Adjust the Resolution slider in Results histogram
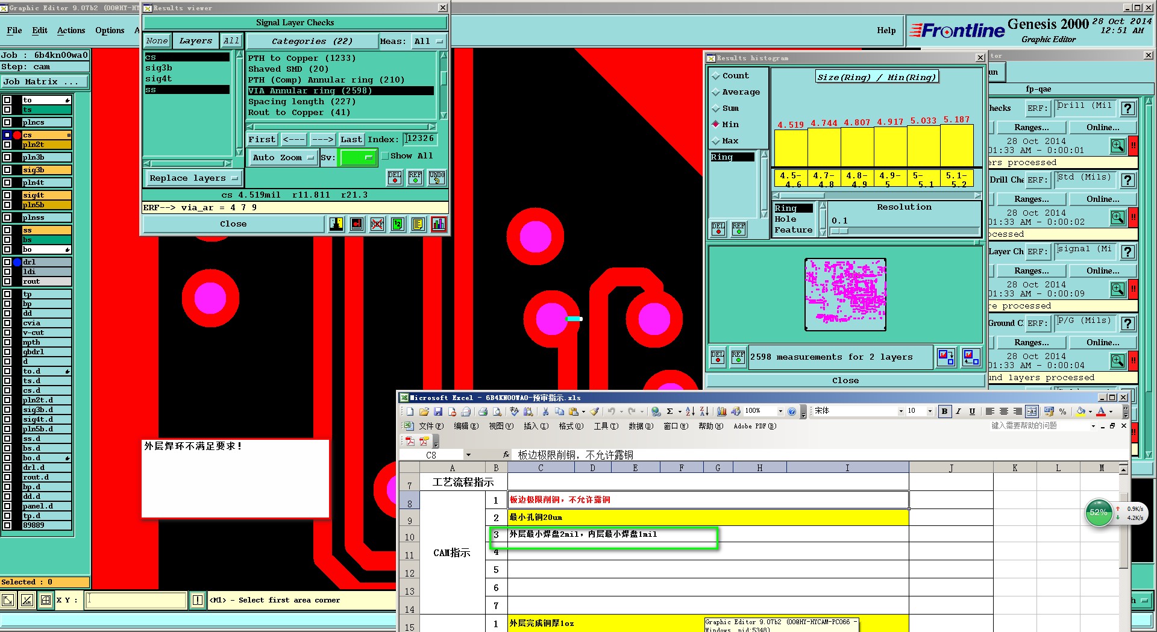The image size is (1157, 632). coord(839,231)
